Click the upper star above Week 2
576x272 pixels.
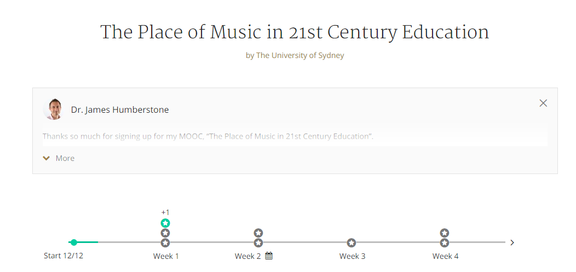pos(258,233)
